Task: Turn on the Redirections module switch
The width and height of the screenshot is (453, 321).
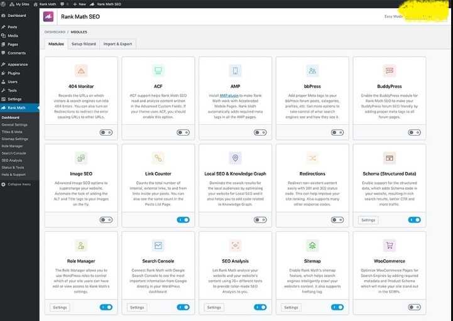Action: (x=337, y=220)
